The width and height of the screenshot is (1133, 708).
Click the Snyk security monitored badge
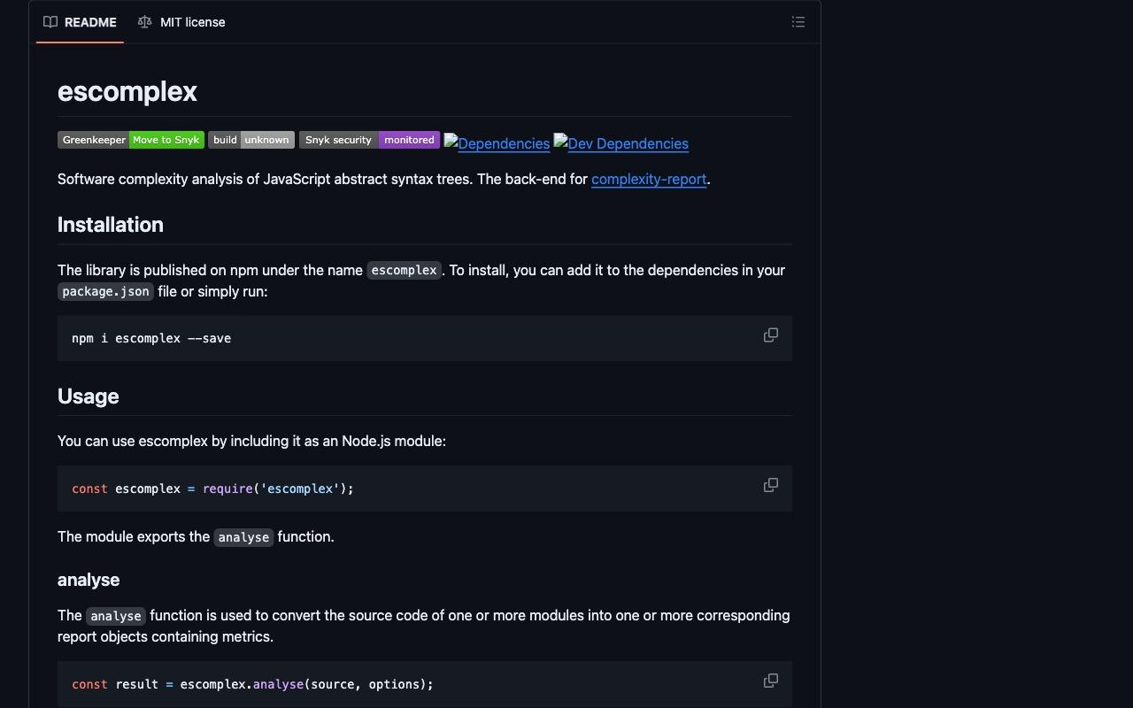(x=369, y=140)
